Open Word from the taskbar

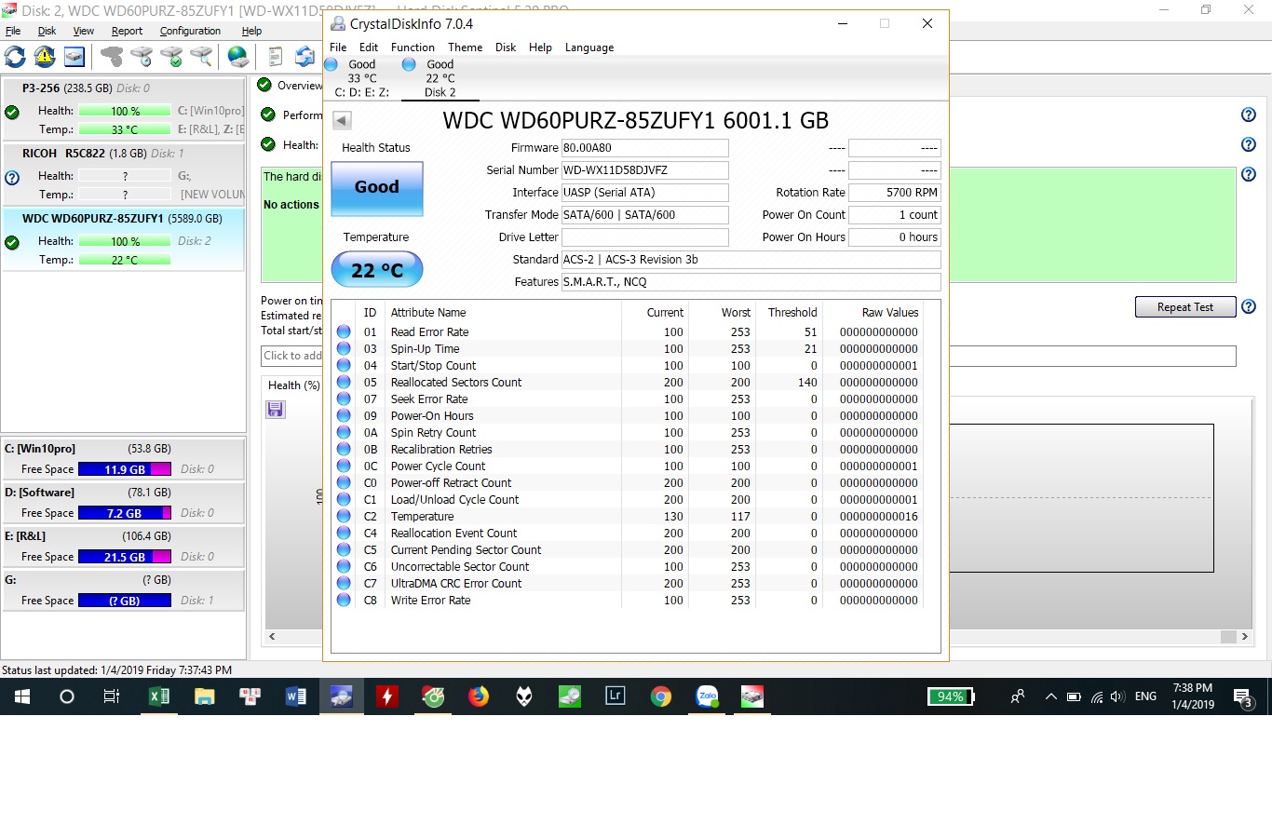tap(296, 696)
